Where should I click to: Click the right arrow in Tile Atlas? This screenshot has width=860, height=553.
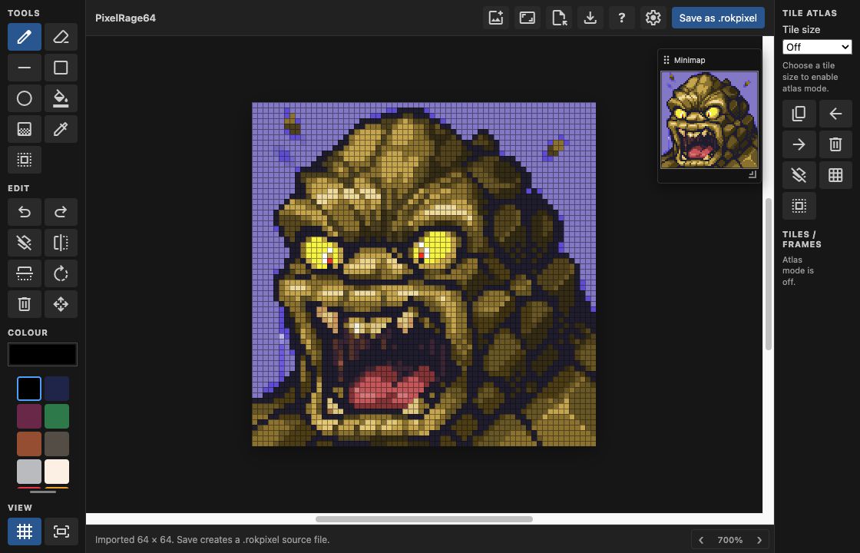[x=799, y=144]
